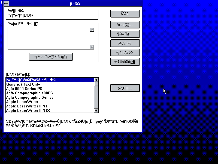Click the scroll-up arrow of the driver list
The height and width of the screenshot is (164, 218).
[96, 80]
